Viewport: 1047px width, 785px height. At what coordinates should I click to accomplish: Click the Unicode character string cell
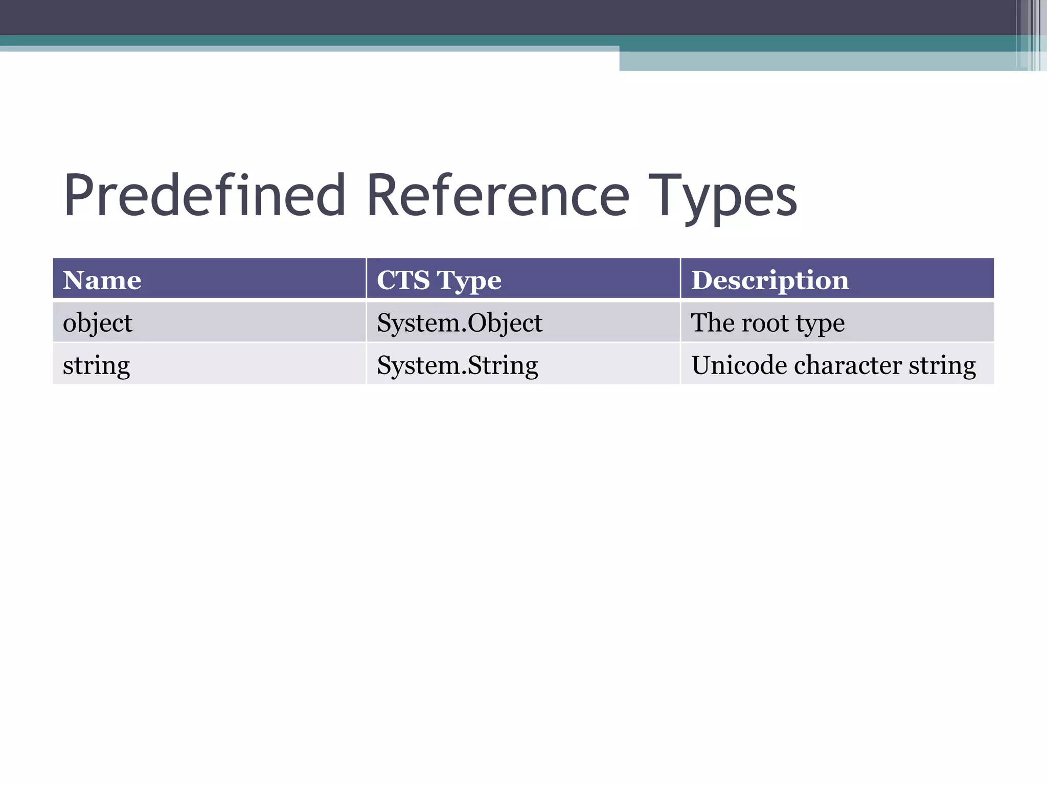click(x=833, y=365)
